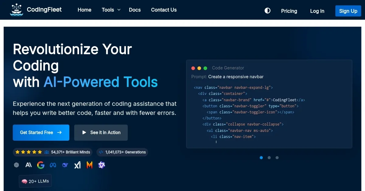Toggle dark mode with the contrast icon

pyautogui.click(x=267, y=11)
